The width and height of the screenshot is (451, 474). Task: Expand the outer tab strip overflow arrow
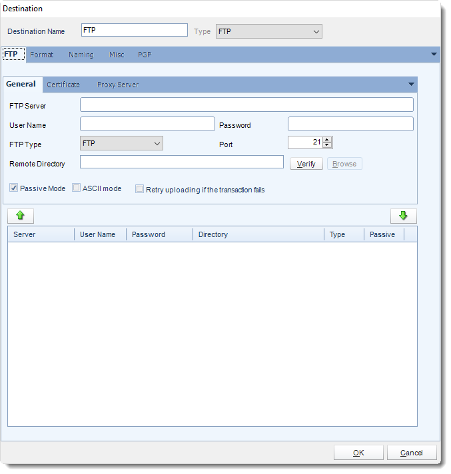tap(434, 55)
